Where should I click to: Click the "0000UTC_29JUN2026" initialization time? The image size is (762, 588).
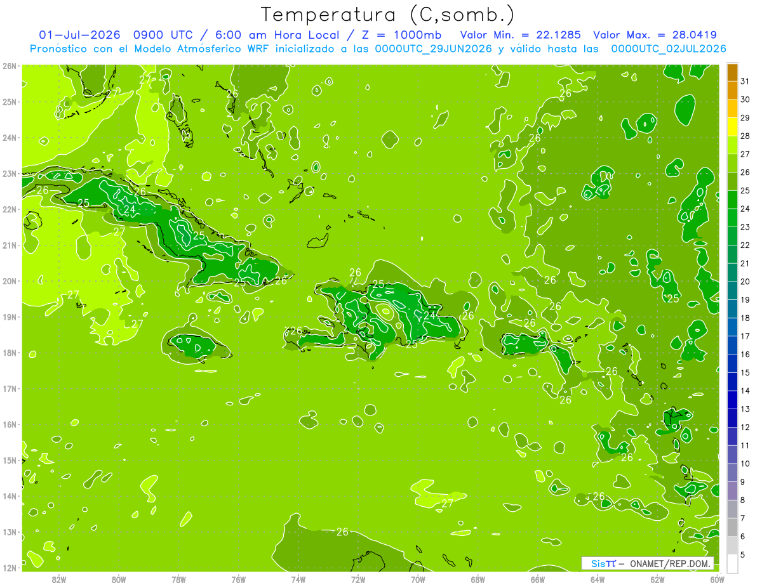click(x=434, y=49)
